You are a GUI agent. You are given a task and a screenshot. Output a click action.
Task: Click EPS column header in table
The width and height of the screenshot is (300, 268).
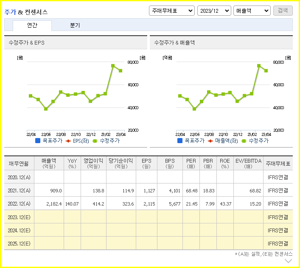pos(146,164)
